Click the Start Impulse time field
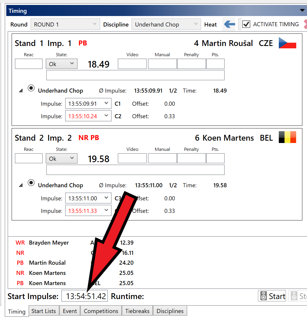This screenshot has width=307, height=318. pyautogui.click(x=84, y=296)
